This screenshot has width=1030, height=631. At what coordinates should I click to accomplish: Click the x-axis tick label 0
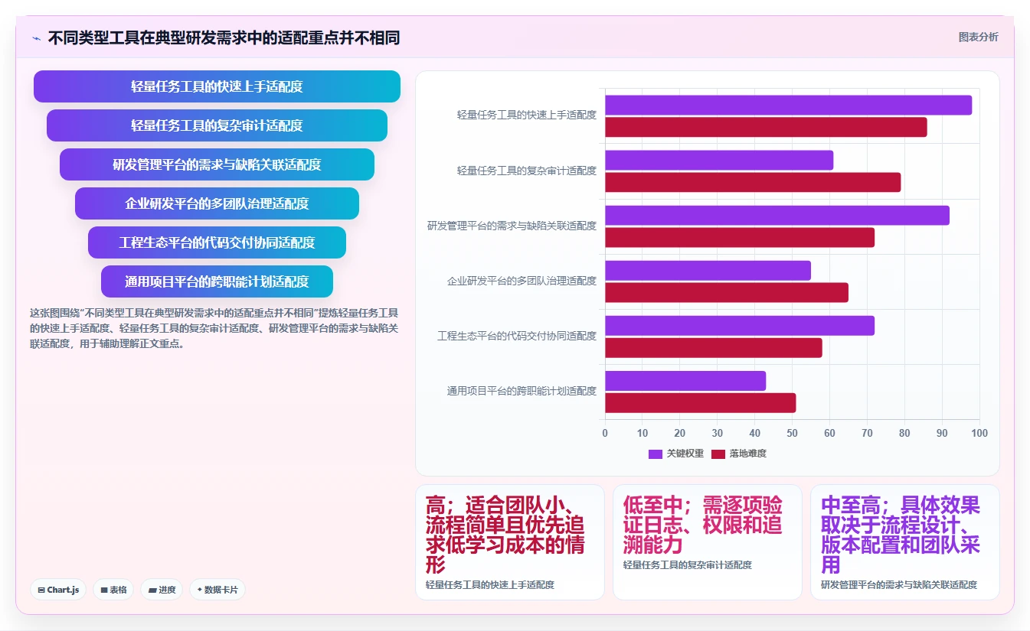coord(605,433)
